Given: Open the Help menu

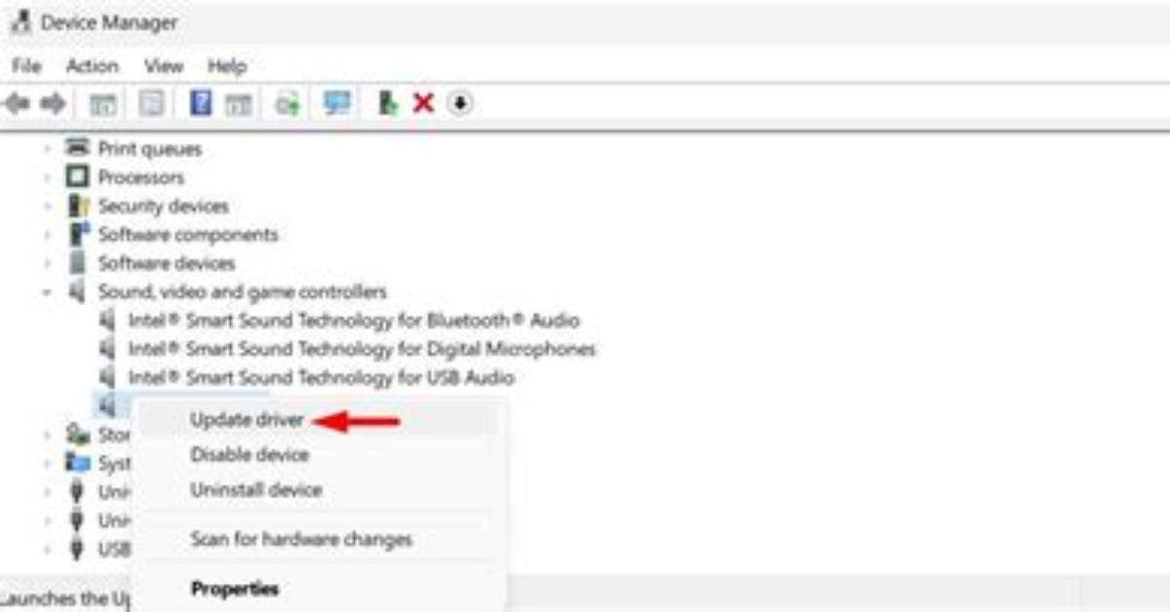Looking at the screenshot, I should 227,66.
